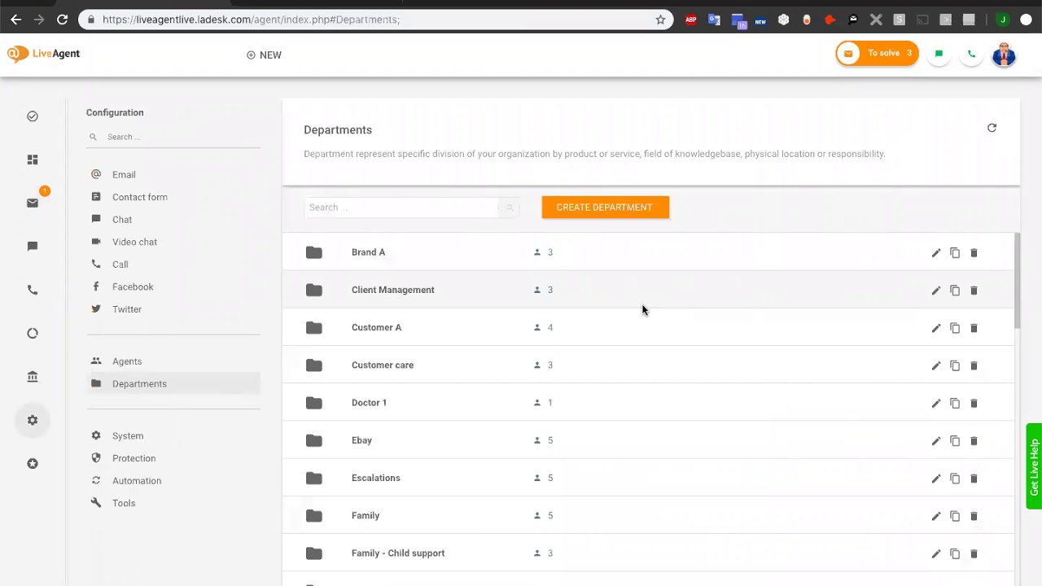Duplicate the Client Management department
The width and height of the screenshot is (1042, 586).
pos(955,291)
